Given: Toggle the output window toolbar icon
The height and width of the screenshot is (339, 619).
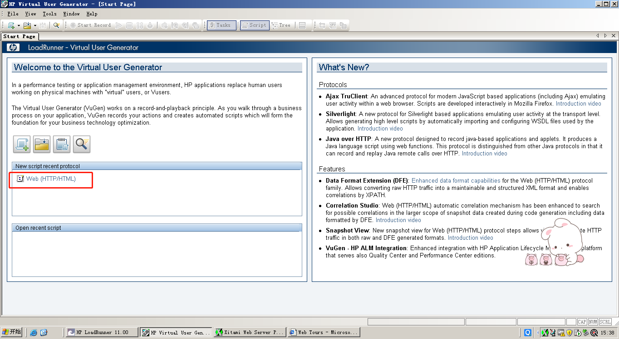Looking at the screenshot, I should point(302,25).
